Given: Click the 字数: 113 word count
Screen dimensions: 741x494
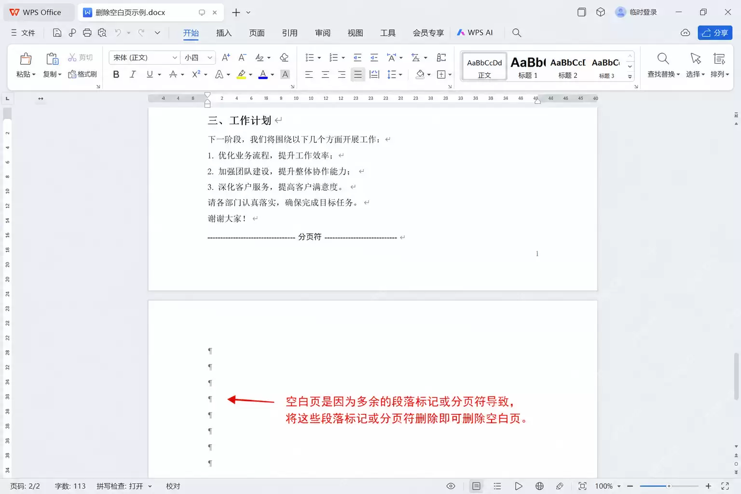Looking at the screenshot, I should tap(70, 486).
